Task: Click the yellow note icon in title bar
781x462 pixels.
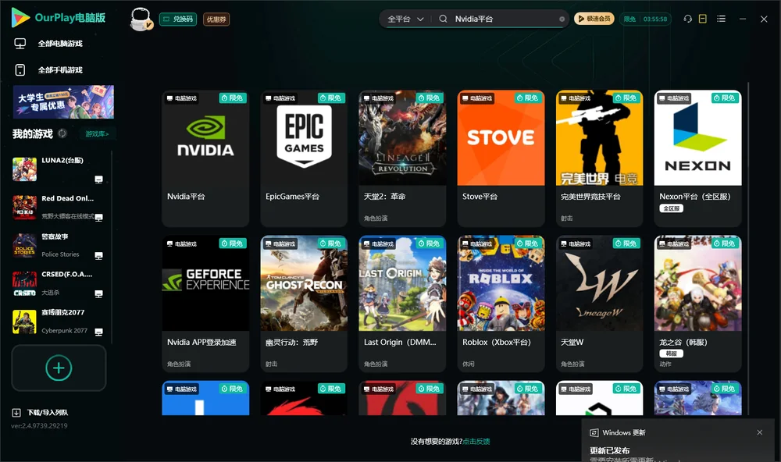Action: tap(703, 19)
